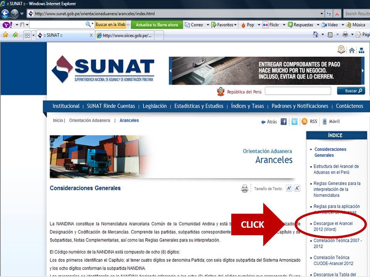
Task: Open Flickr from the Yahoo toolbar
Action: [x=271, y=25]
